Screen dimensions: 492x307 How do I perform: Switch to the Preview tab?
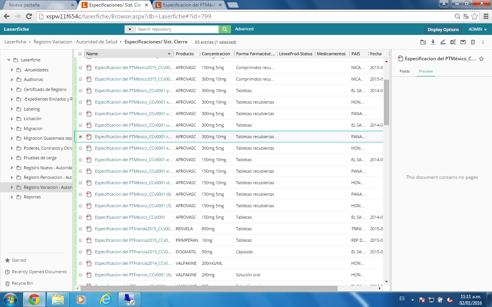[426, 71]
